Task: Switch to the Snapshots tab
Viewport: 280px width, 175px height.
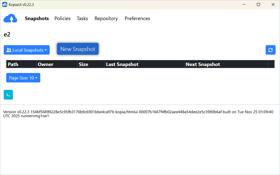Action: pyautogui.click(x=37, y=19)
